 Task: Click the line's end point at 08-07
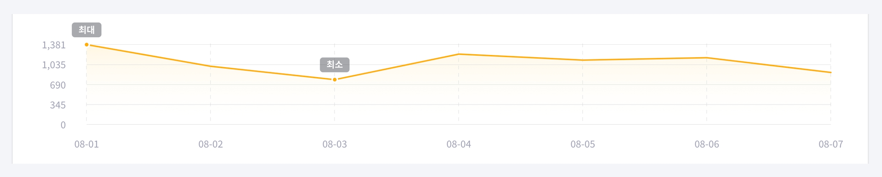pos(830,72)
